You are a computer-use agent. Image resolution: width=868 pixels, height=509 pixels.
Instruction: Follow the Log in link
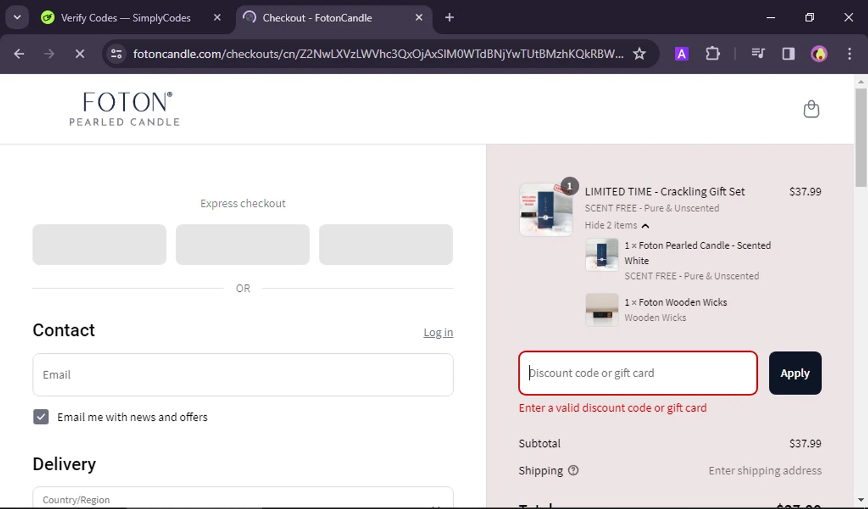pyautogui.click(x=438, y=332)
